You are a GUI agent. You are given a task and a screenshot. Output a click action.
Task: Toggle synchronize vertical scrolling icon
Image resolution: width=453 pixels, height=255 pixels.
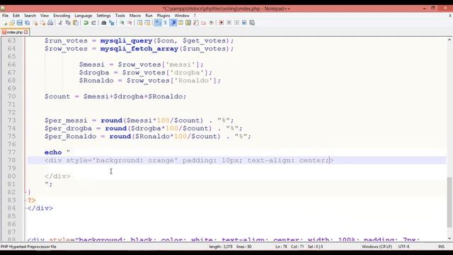[140, 23]
